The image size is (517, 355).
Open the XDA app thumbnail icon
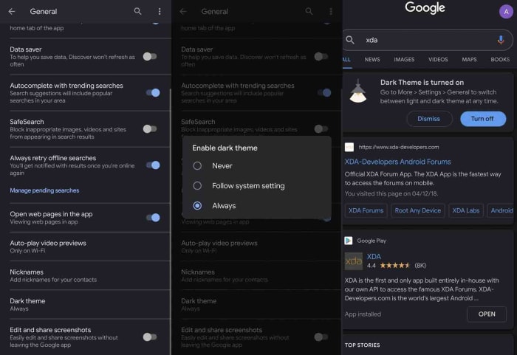354,261
